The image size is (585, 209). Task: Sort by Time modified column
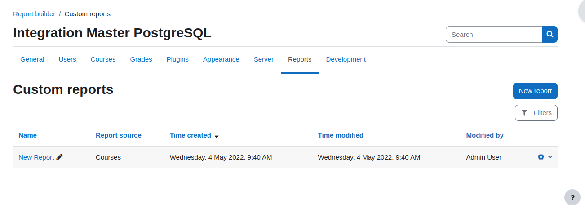[x=341, y=135]
